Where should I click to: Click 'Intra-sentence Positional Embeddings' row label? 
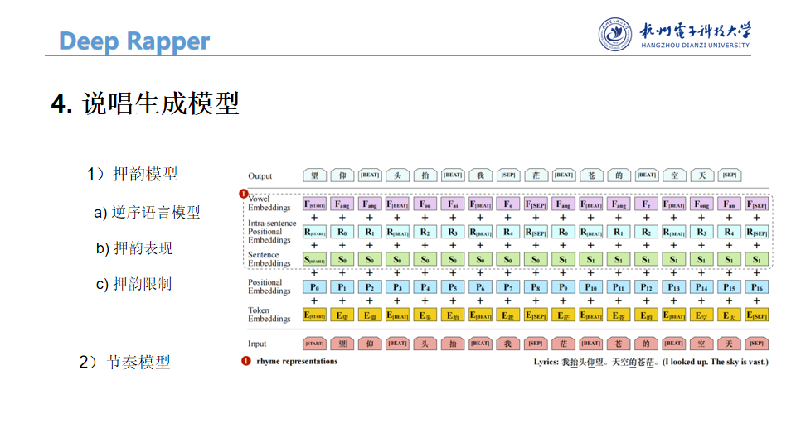[x=272, y=231]
